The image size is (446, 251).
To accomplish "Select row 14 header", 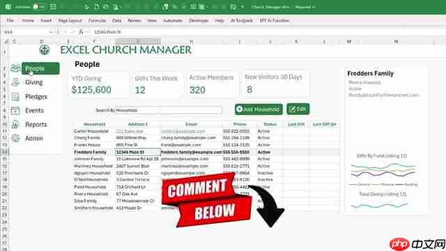I will 5,152.
